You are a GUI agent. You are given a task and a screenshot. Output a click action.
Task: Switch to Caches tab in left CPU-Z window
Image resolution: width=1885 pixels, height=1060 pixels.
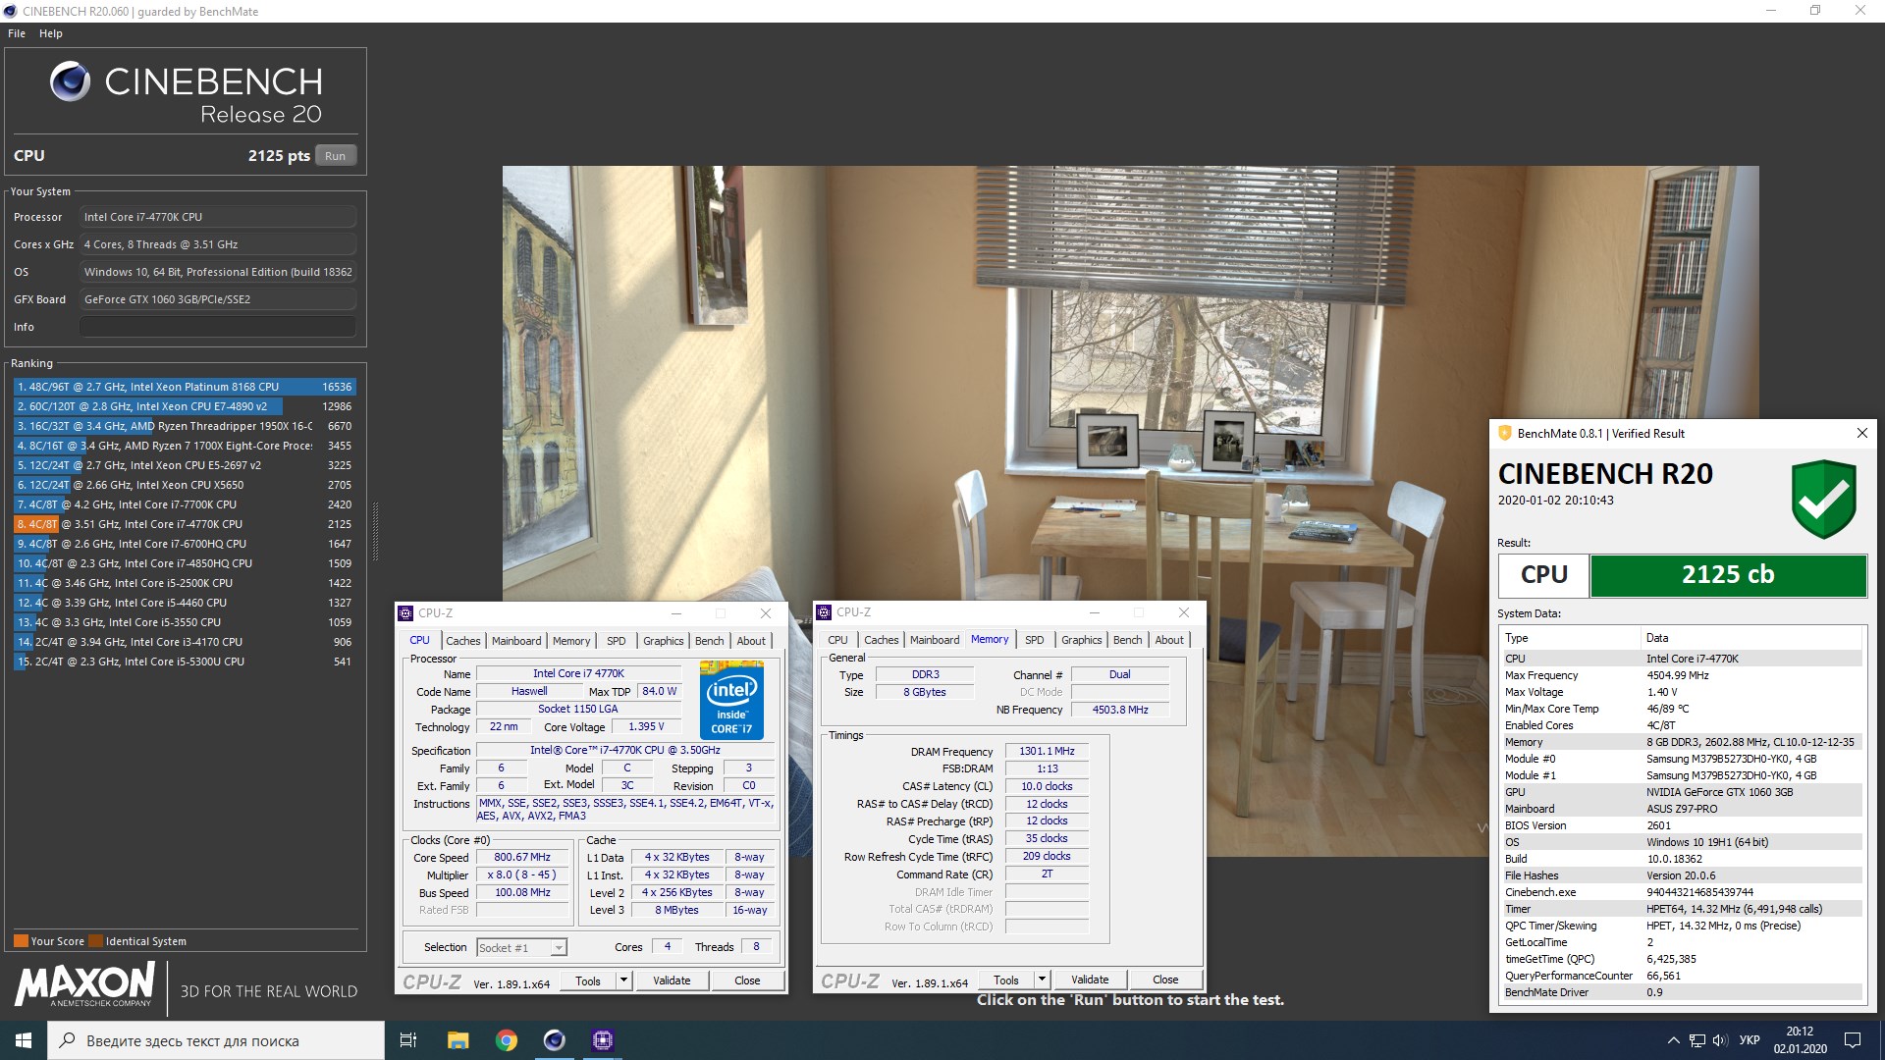click(463, 641)
